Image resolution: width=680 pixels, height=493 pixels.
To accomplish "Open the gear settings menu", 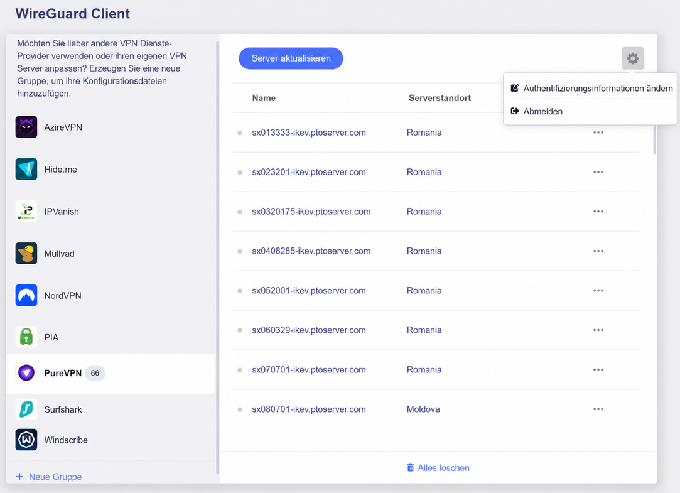I will pos(632,58).
